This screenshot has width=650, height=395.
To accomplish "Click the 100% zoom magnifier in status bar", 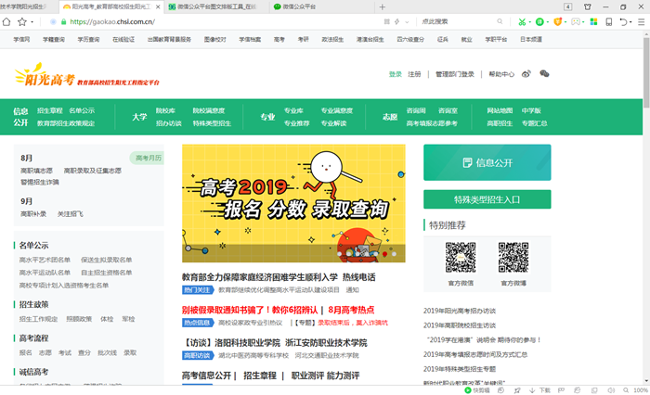I will [626, 390].
